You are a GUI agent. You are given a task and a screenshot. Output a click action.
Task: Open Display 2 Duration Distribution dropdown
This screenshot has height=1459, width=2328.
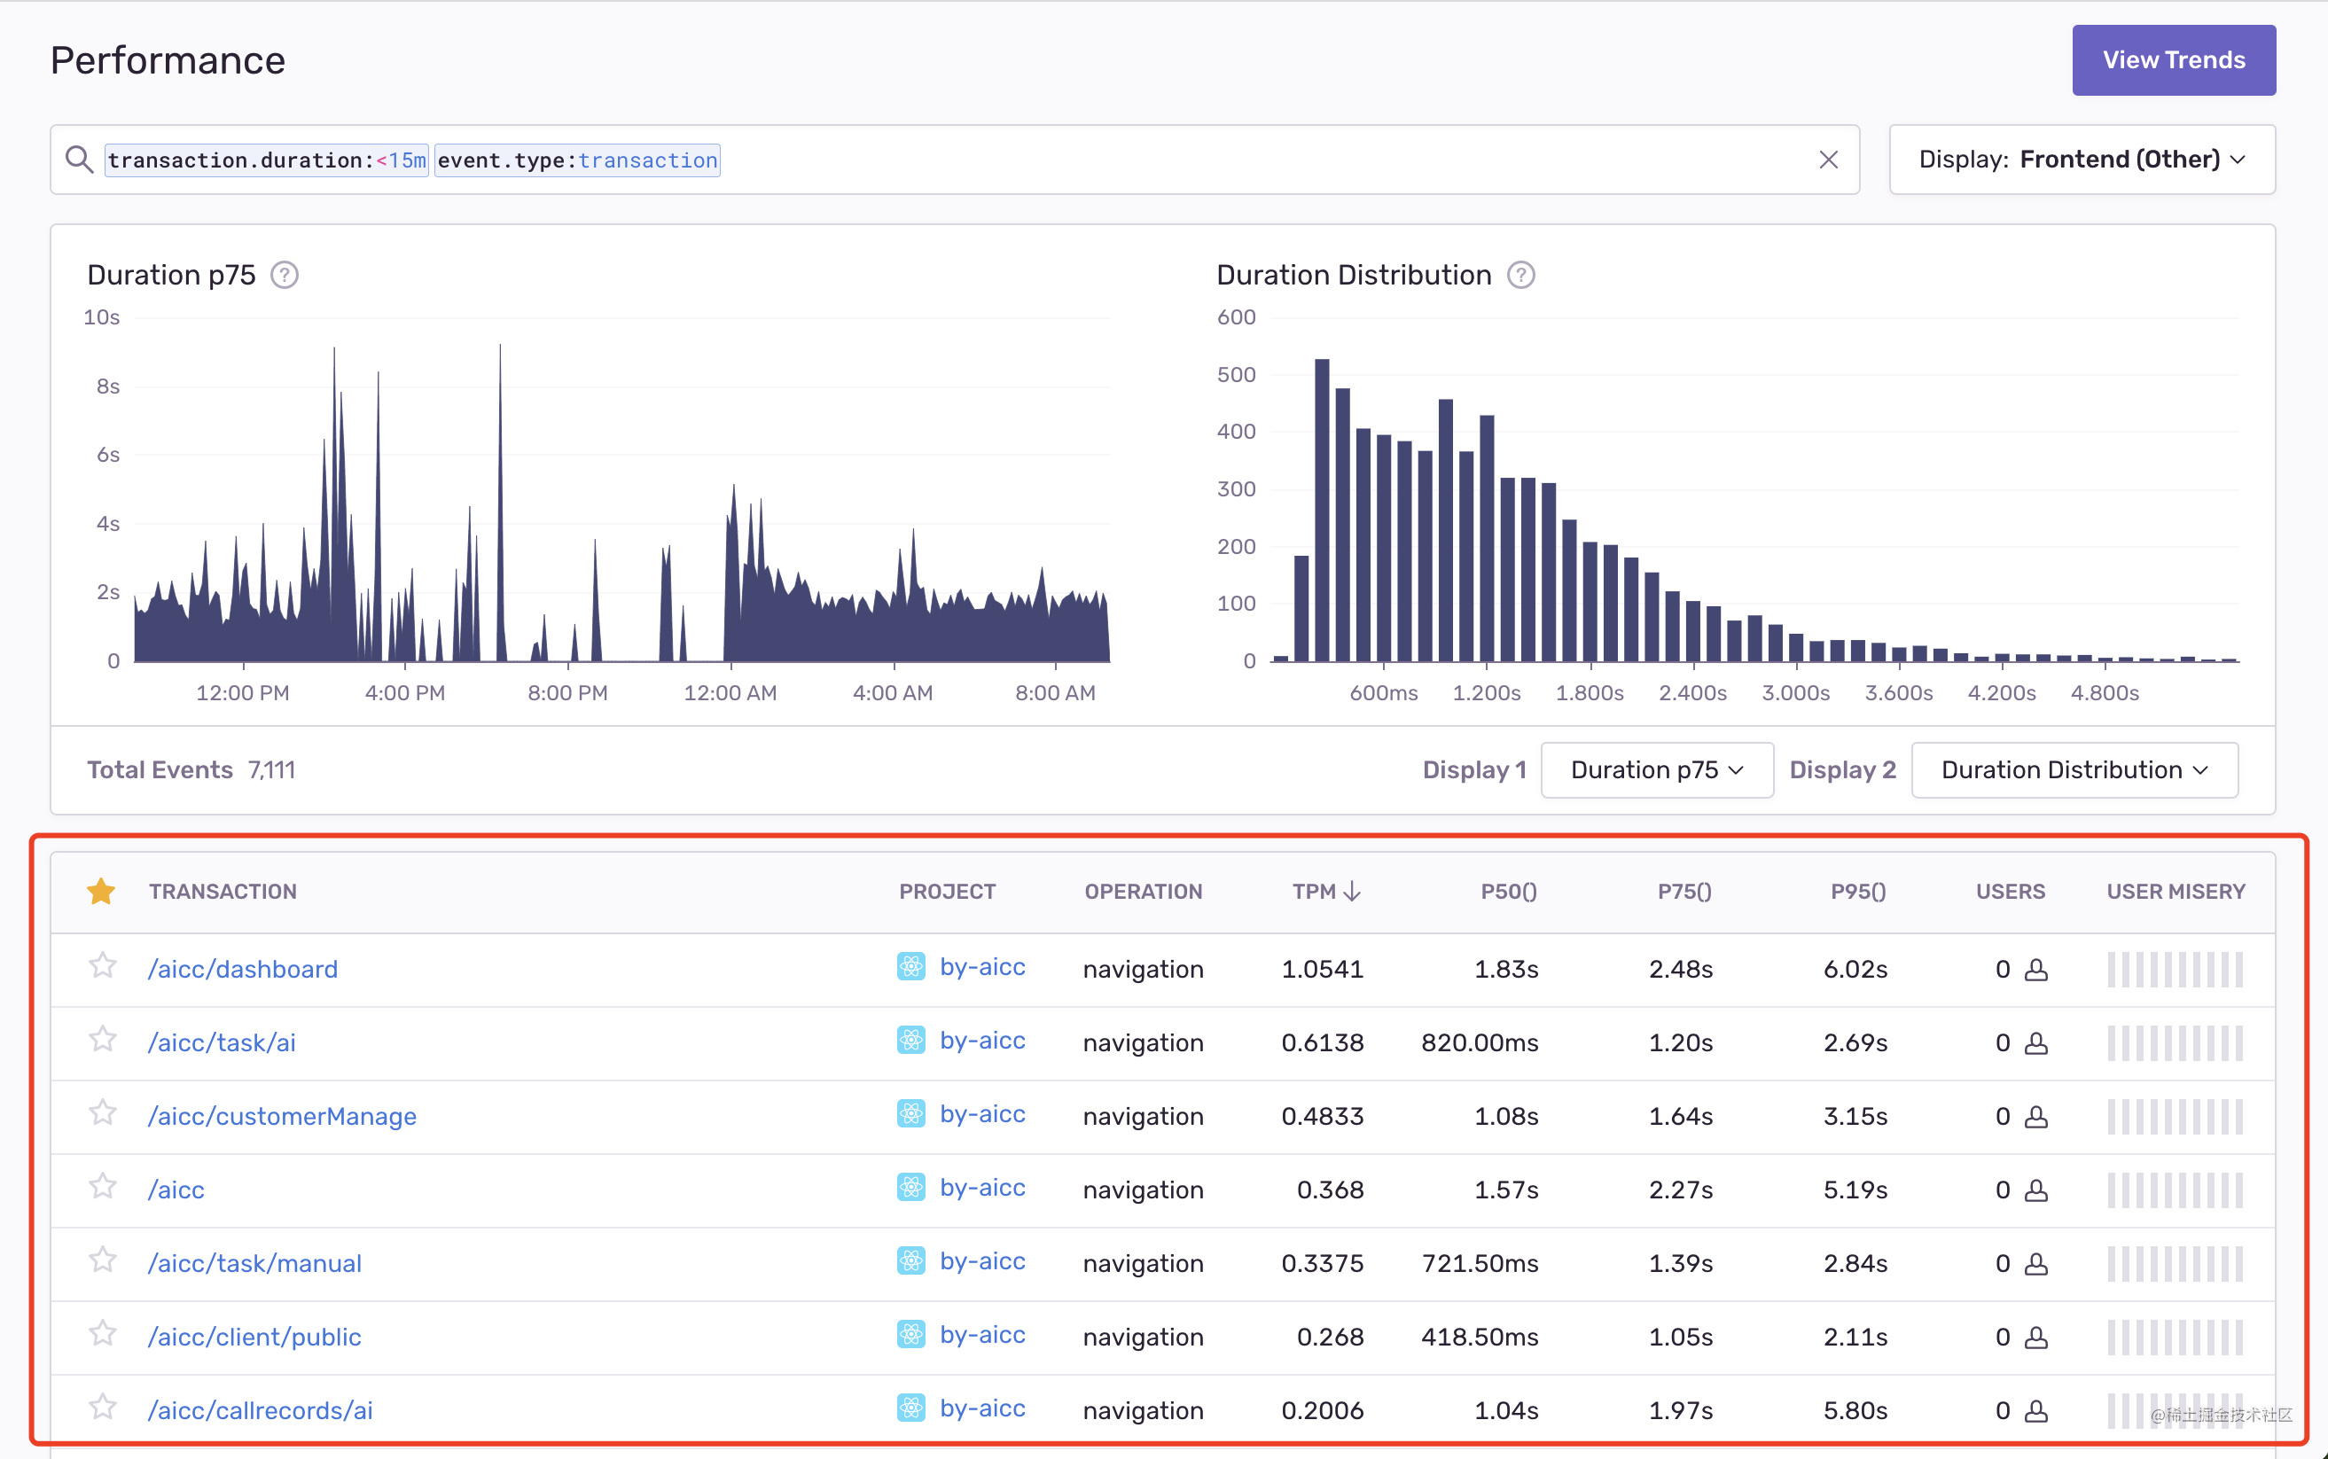(2074, 770)
